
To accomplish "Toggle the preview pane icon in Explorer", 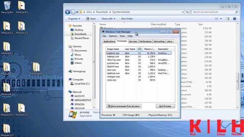I will 228,19.
